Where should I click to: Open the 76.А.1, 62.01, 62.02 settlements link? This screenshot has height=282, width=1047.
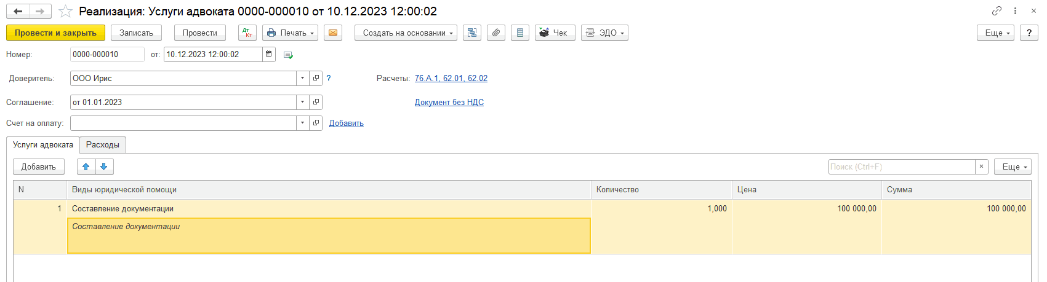point(451,78)
